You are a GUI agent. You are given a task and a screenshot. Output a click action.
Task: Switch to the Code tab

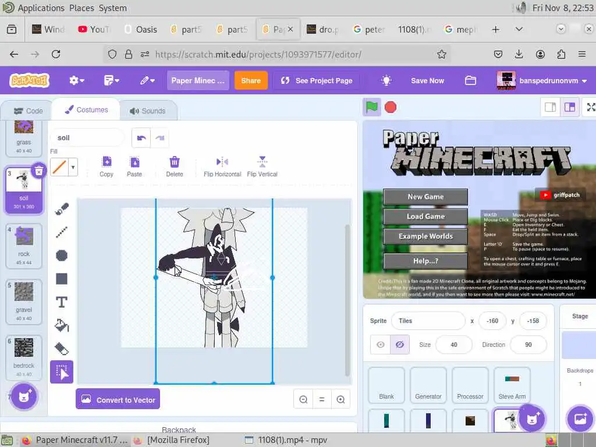[x=28, y=111]
